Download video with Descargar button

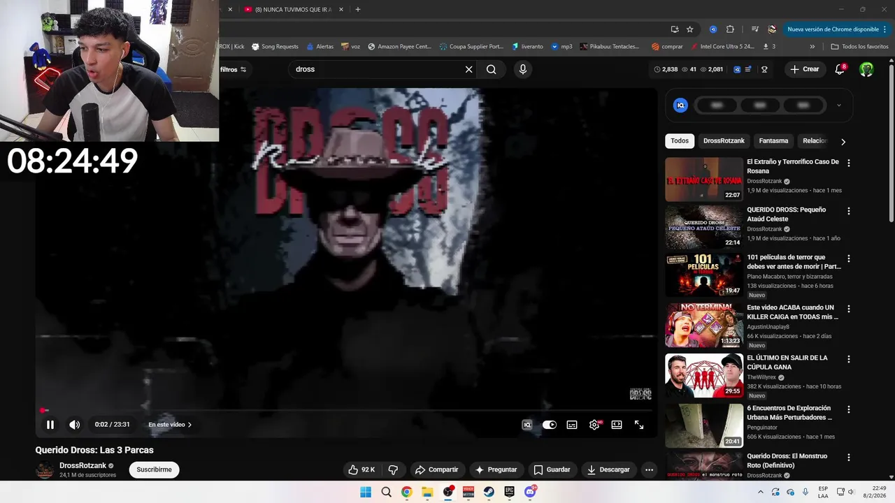point(608,469)
